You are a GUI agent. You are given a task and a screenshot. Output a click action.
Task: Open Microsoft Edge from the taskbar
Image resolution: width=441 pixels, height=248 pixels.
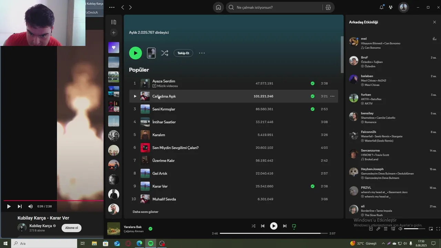[x=139, y=243]
